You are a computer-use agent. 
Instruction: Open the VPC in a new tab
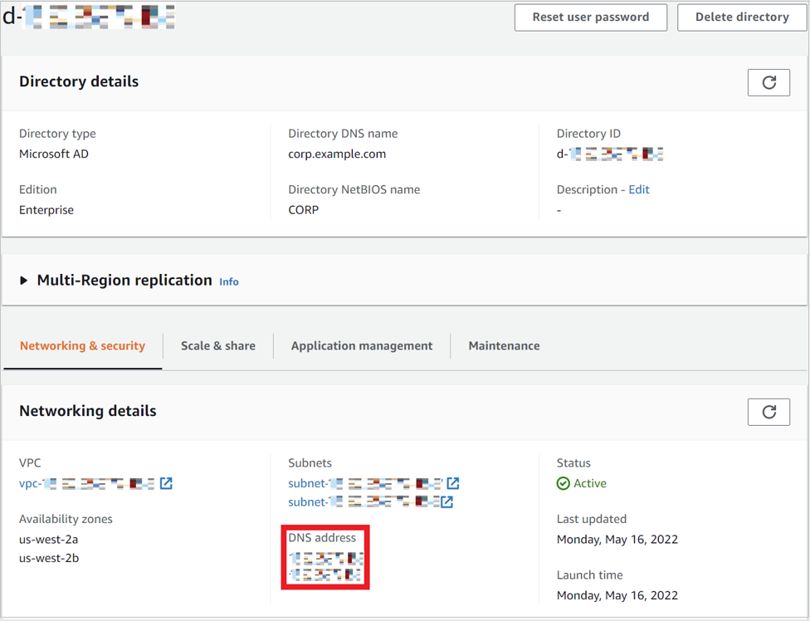pyautogui.click(x=166, y=482)
